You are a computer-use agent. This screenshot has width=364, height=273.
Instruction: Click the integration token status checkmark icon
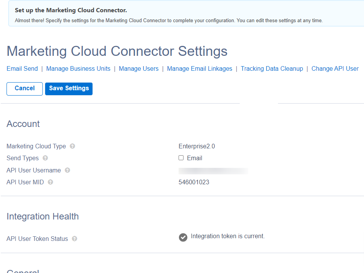[183, 237]
